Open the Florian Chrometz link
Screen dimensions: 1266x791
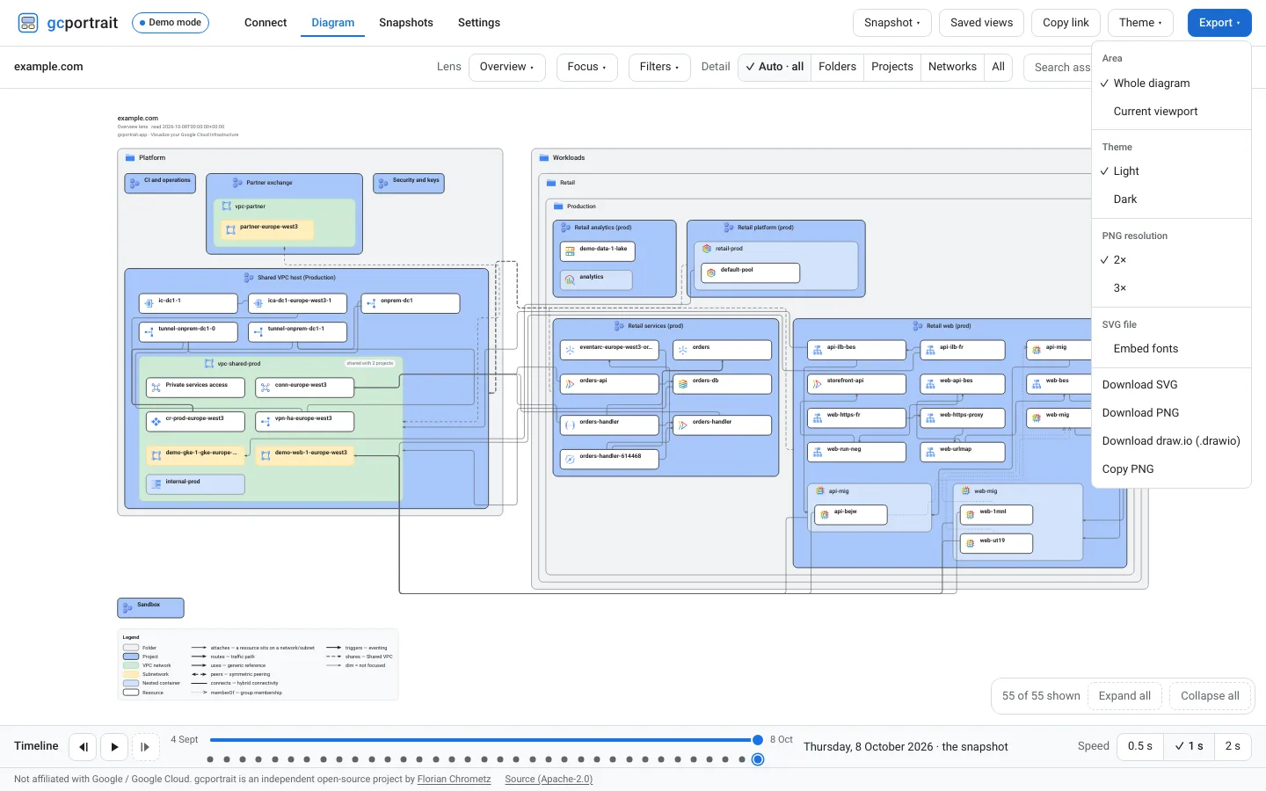(x=454, y=780)
